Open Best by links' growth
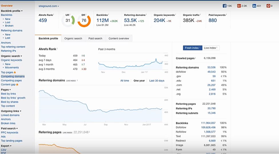The height and width of the screenshot is (154, 279). tap(13, 98)
